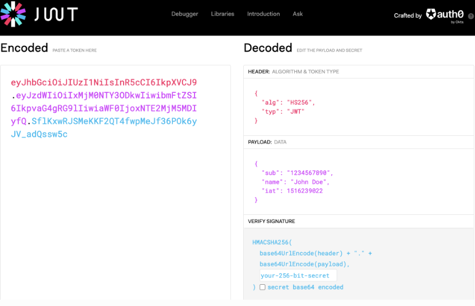Click the VERIFY SIGNATURE label
This screenshot has width=475, height=306.
[x=271, y=221]
